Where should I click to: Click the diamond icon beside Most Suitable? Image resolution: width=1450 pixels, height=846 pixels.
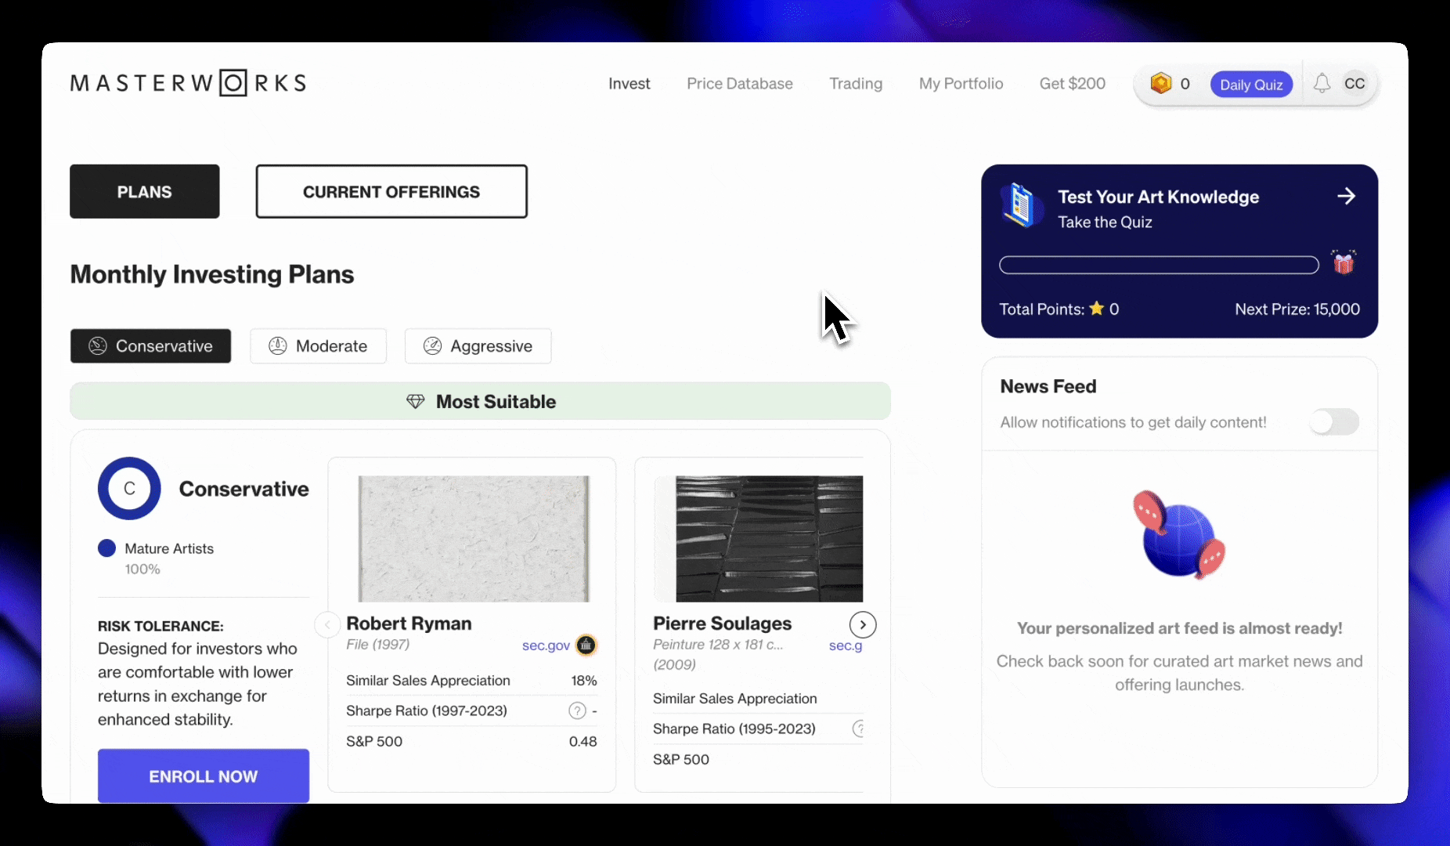click(415, 402)
